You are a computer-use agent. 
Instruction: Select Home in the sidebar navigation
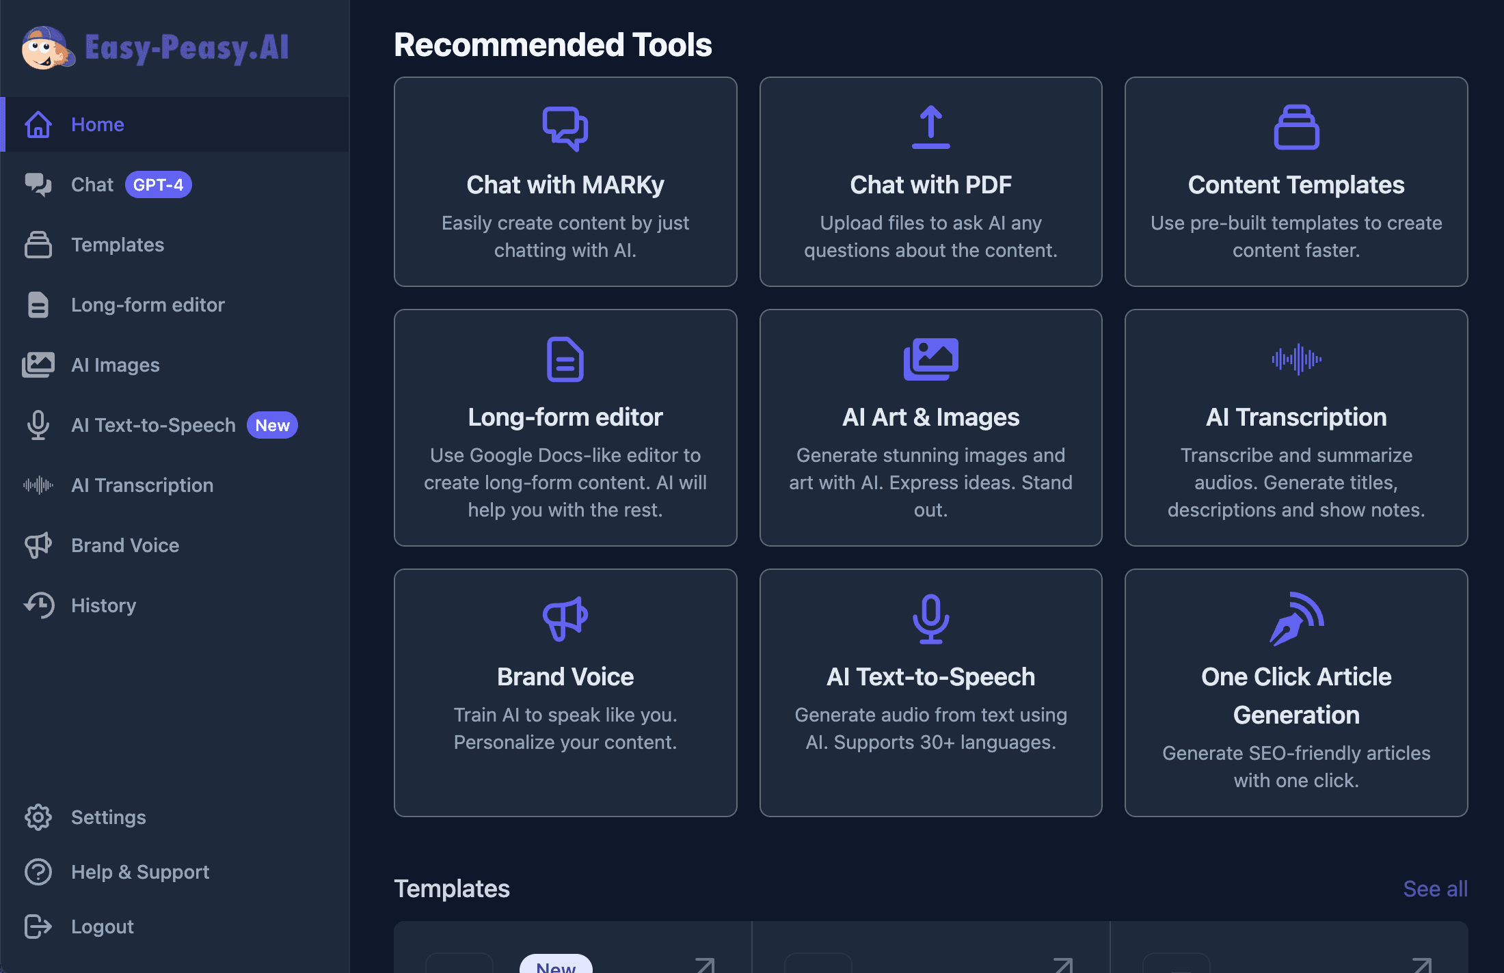[97, 124]
